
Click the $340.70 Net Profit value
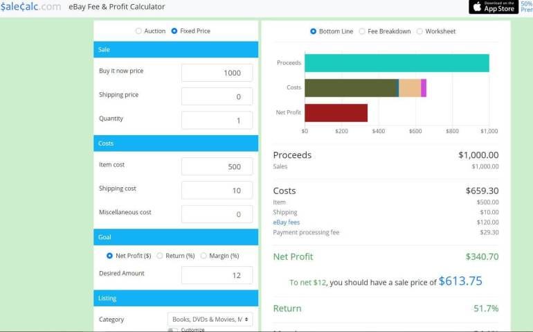[482, 256]
